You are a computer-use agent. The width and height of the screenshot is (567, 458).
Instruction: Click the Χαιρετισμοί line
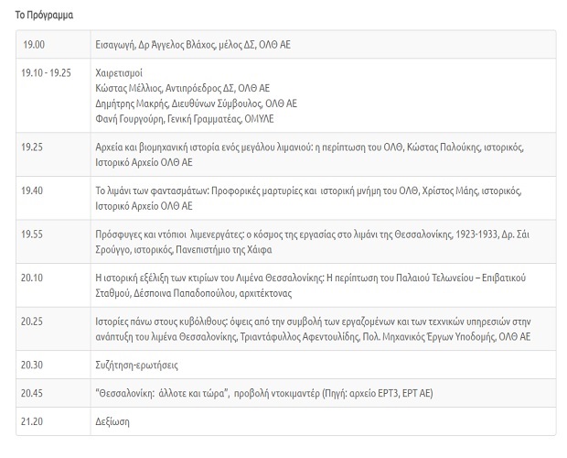(119, 72)
